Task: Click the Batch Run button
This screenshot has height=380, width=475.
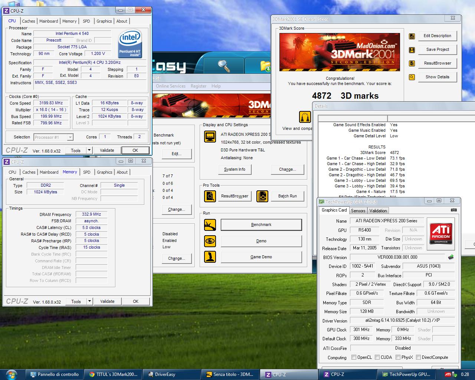Action: [288, 196]
